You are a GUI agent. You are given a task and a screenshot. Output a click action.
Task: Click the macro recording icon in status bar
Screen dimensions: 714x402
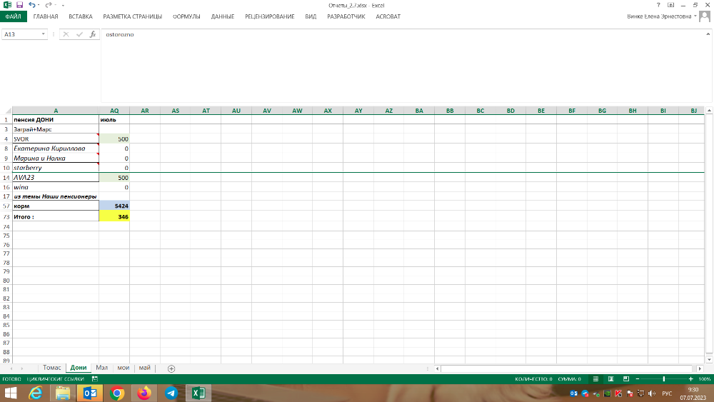point(95,378)
